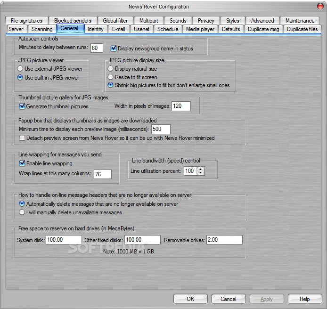The width and height of the screenshot is (327, 309).
Task: Open the File signatures tab
Action: point(27,21)
